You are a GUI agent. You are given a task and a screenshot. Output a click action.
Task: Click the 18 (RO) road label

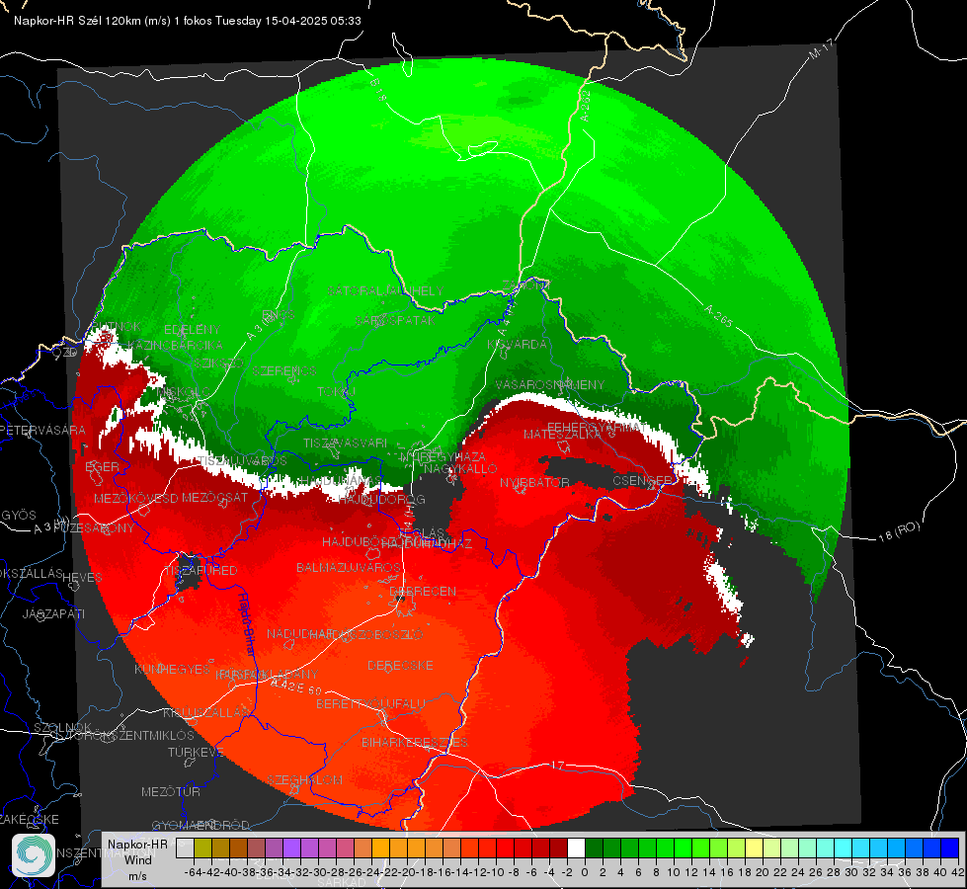tap(899, 531)
